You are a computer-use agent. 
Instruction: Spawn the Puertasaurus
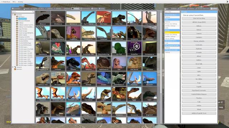(88, 94)
